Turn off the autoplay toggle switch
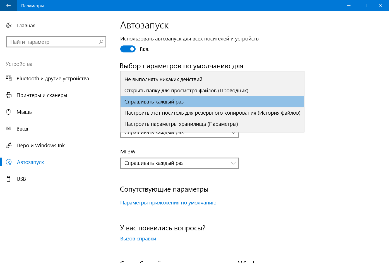The image size is (389, 263). (128, 49)
